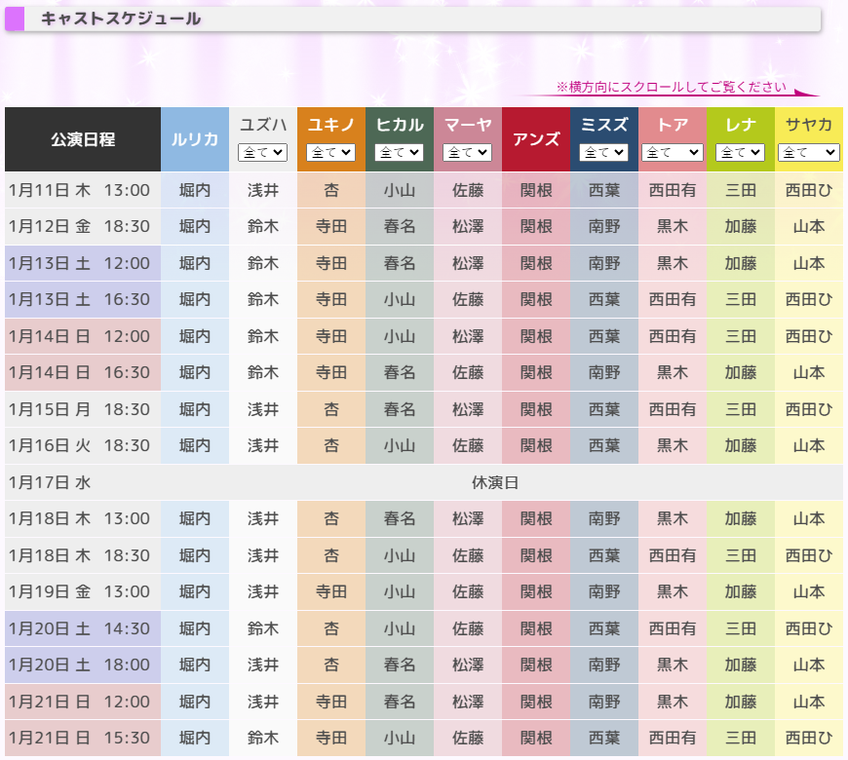Click the キャストスケジュール section heading
Screen dimensions: 848x760
[121, 19]
